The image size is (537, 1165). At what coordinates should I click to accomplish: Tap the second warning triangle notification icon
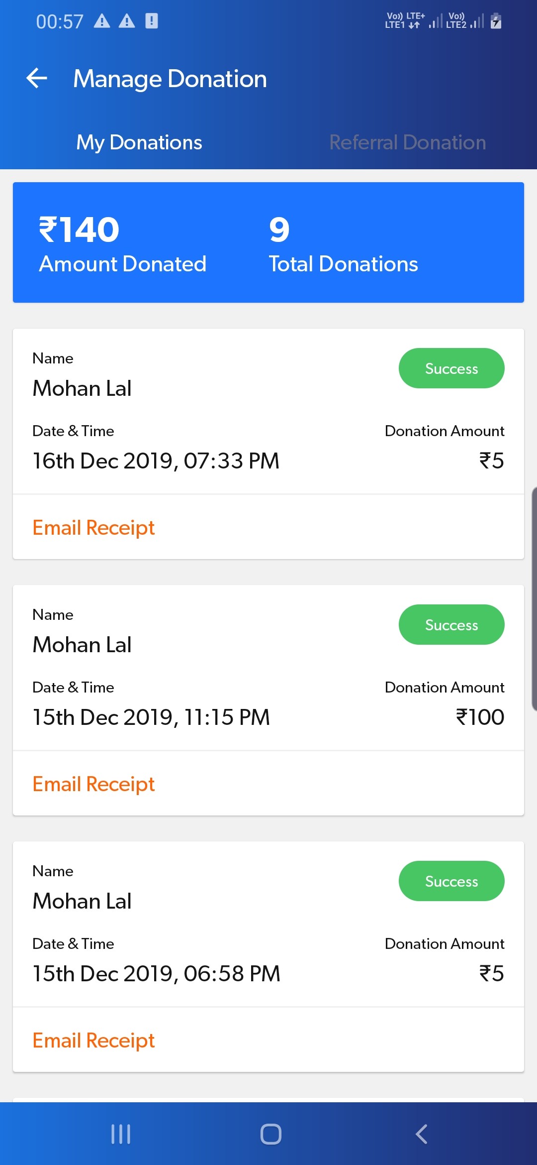tap(127, 21)
